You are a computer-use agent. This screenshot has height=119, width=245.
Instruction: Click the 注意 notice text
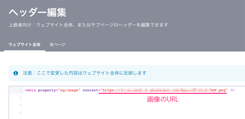(85, 73)
